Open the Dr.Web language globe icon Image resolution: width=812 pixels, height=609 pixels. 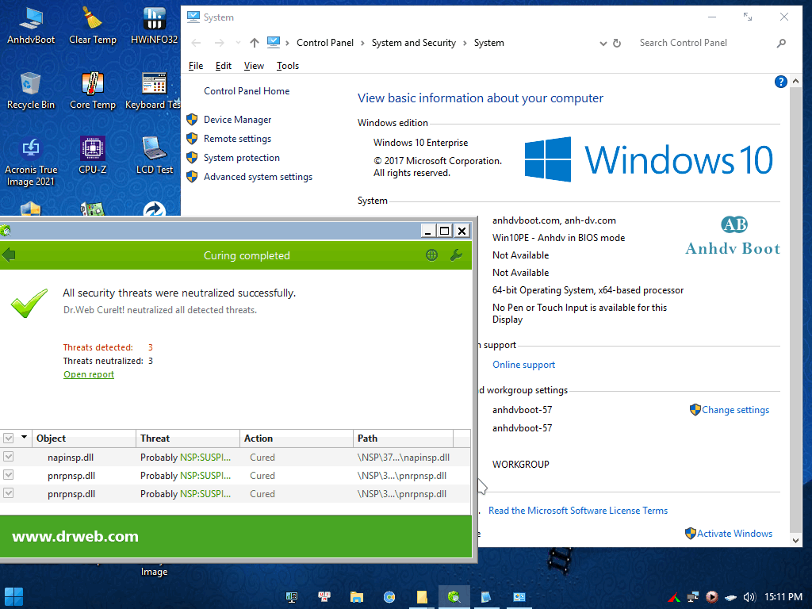(x=431, y=255)
